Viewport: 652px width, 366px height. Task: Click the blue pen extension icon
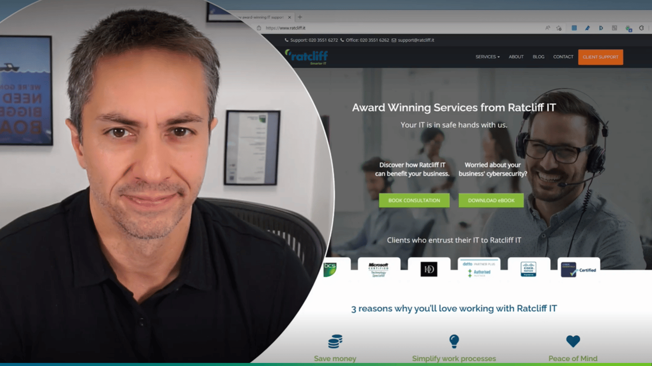pyautogui.click(x=587, y=28)
